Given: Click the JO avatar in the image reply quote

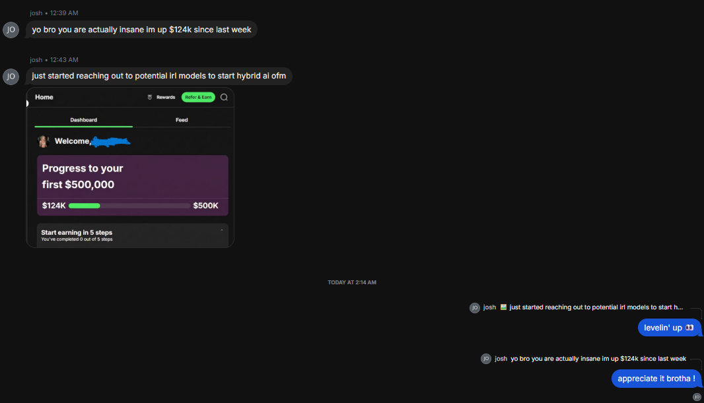Looking at the screenshot, I should pos(474,307).
